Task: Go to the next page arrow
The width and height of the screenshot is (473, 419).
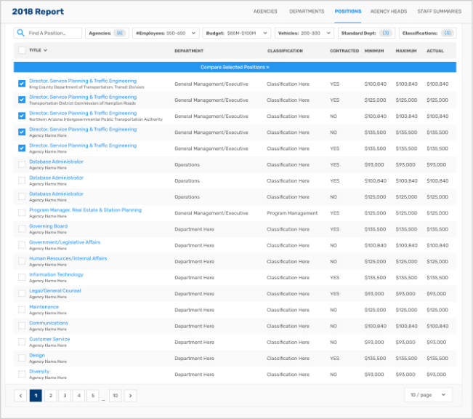Action: coord(130,396)
